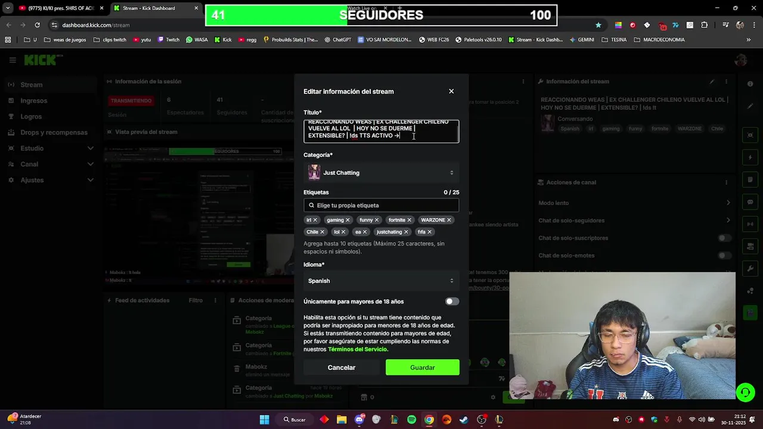Click the pencil icon in Información del stream panel
This screenshot has height=429, width=763.
(712, 82)
